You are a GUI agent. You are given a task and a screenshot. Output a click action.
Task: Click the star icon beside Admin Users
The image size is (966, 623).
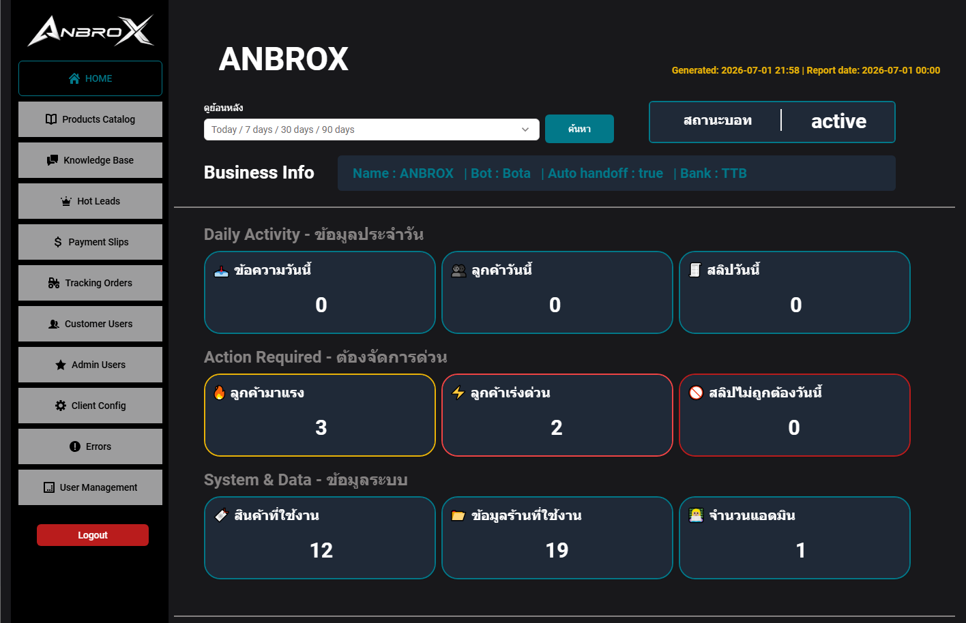pos(61,365)
